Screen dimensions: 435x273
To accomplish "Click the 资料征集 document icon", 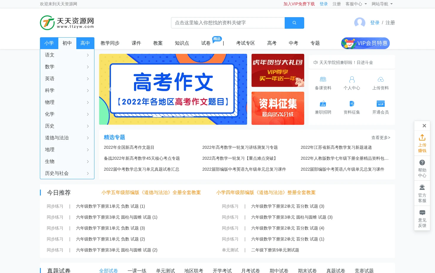I will click(352, 104).
